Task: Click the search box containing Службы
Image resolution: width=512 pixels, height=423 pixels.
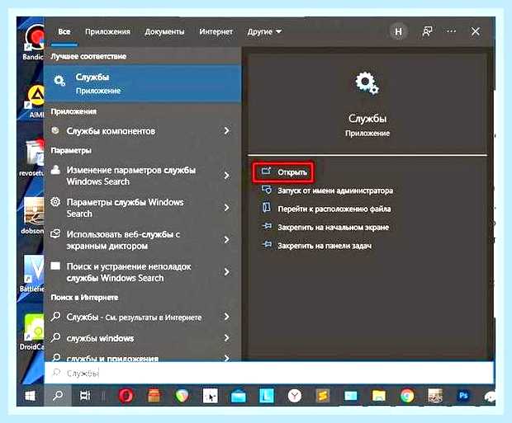Action: coord(269,373)
